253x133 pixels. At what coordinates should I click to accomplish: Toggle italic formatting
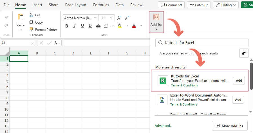(x=74, y=26)
